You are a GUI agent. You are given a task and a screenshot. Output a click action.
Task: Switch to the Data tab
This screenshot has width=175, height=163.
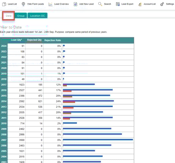pos(9,16)
